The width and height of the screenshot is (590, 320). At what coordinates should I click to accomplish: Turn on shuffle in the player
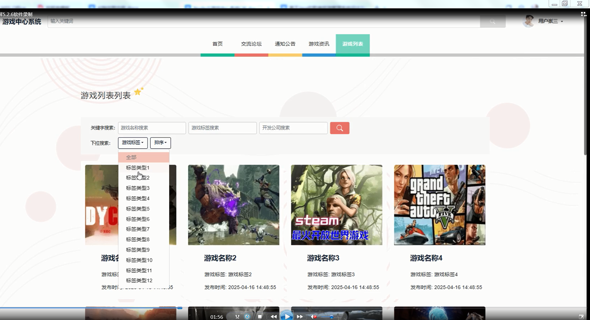click(x=237, y=317)
